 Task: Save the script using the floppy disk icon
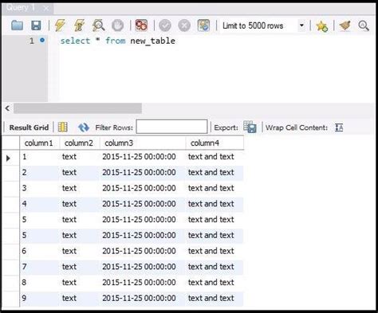coord(36,25)
